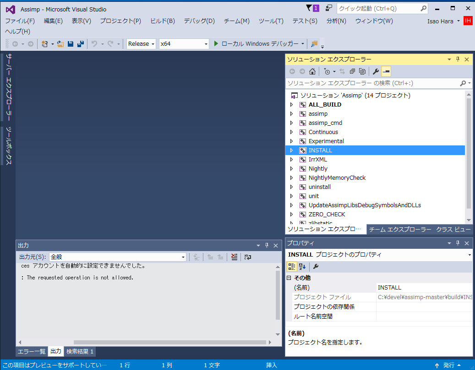The width and height of the screenshot is (475, 370).
Task: Close the Properties (プロパティ) panel
Action: (467, 243)
